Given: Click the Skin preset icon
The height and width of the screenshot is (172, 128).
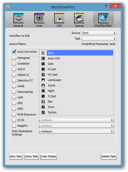Looking at the screenshot, I should coord(43,102).
